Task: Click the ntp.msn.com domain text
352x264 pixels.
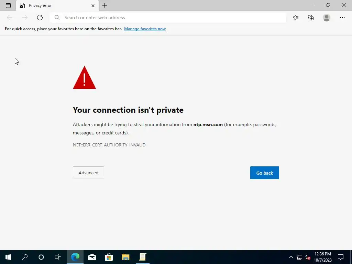Action: (208, 124)
